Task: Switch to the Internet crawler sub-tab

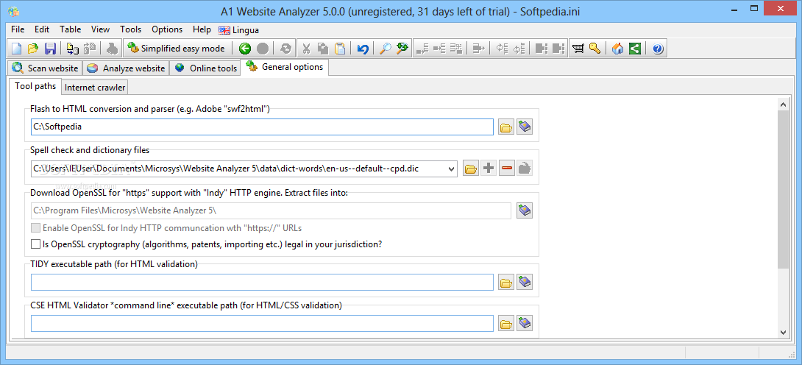Action: tap(95, 88)
